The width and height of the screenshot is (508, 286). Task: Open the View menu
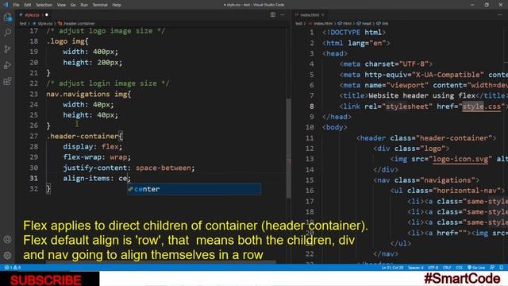[61, 5]
